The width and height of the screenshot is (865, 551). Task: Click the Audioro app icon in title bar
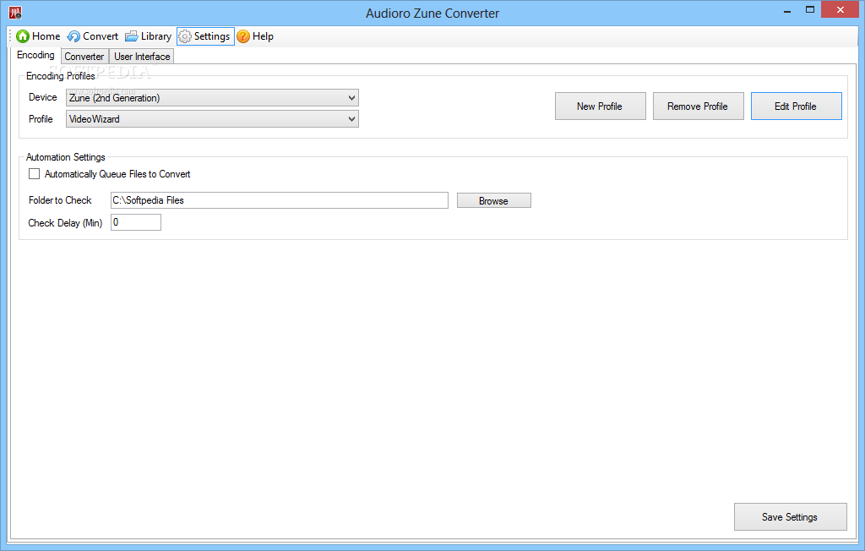(15, 12)
